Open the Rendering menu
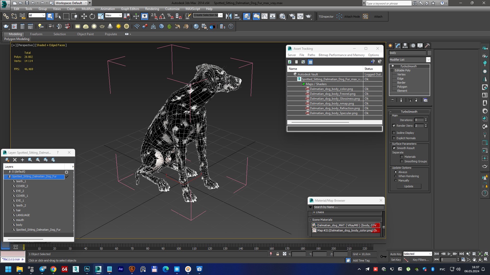 click(152, 9)
